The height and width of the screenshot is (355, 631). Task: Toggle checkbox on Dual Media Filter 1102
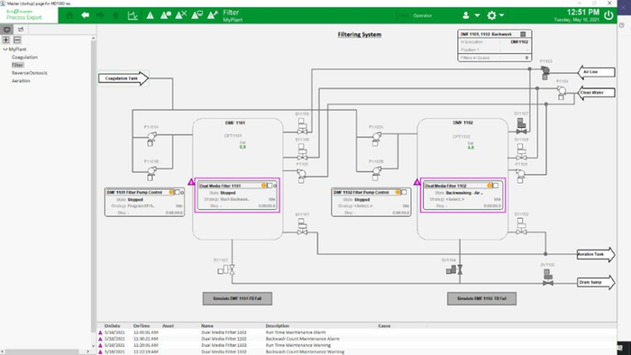[x=496, y=186]
